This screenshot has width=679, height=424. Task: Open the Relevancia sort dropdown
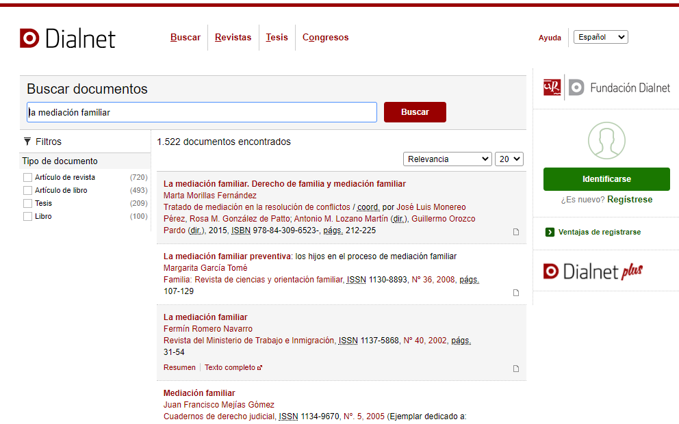447,159
